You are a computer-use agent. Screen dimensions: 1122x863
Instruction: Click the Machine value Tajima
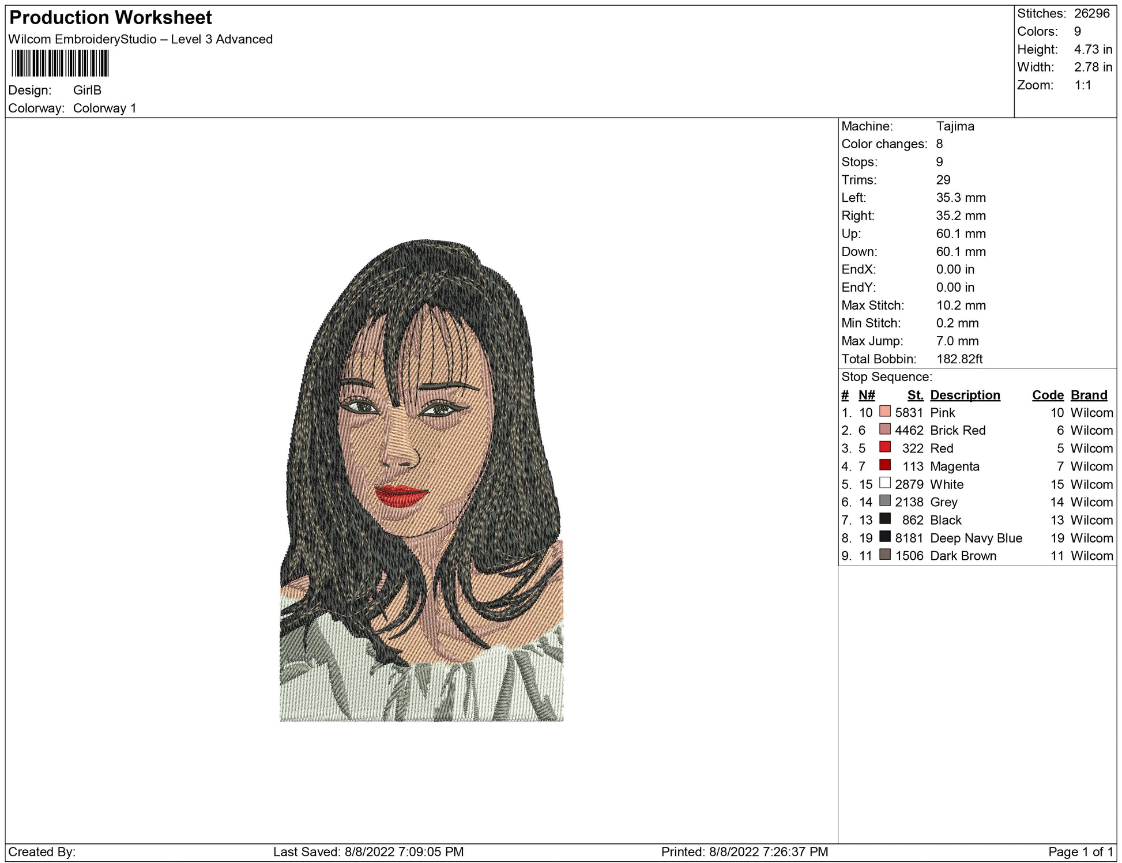pyautogui.click(x=955, y=126)
